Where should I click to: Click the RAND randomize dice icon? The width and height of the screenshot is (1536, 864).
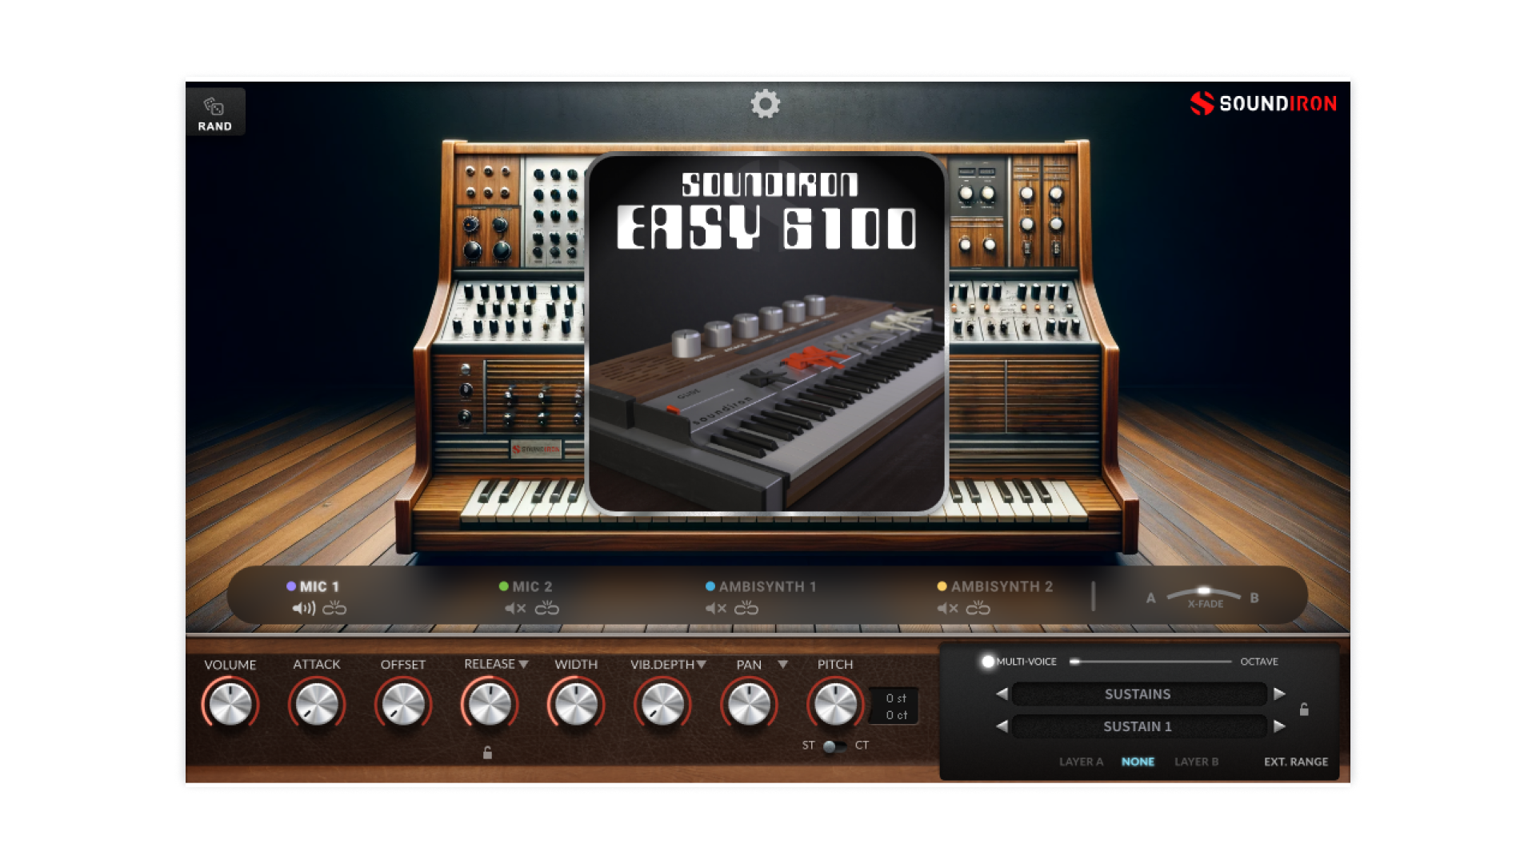pos(214,106)
